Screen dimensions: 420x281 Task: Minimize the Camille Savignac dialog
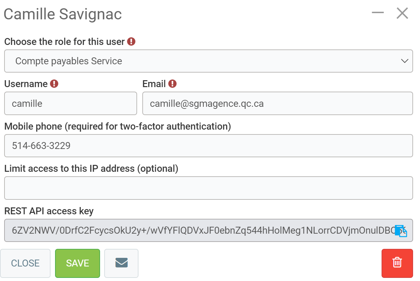tap(378, 13)
